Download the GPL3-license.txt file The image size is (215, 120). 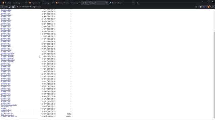tap(7, 115)
